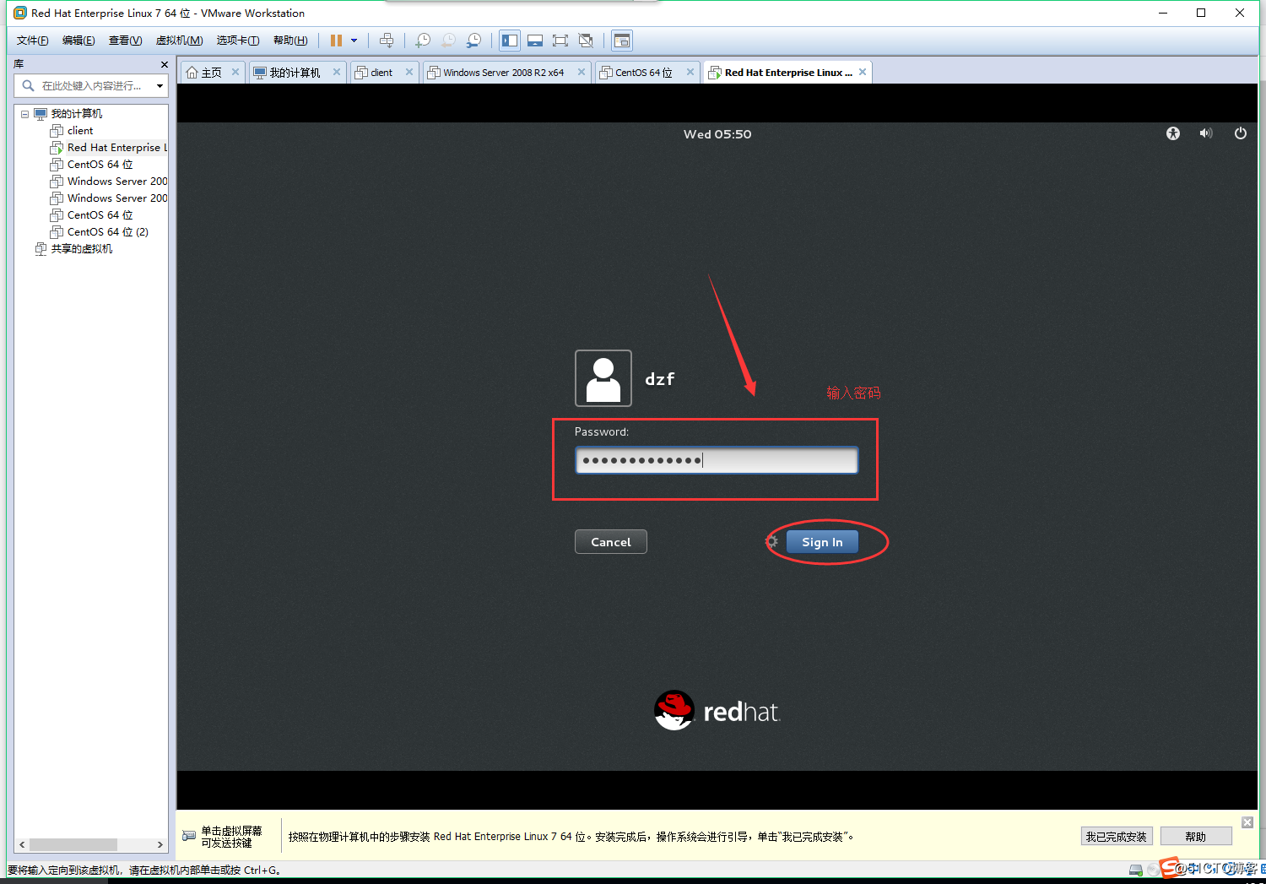
Task: Click the library search input field
Action: [91, 85]
